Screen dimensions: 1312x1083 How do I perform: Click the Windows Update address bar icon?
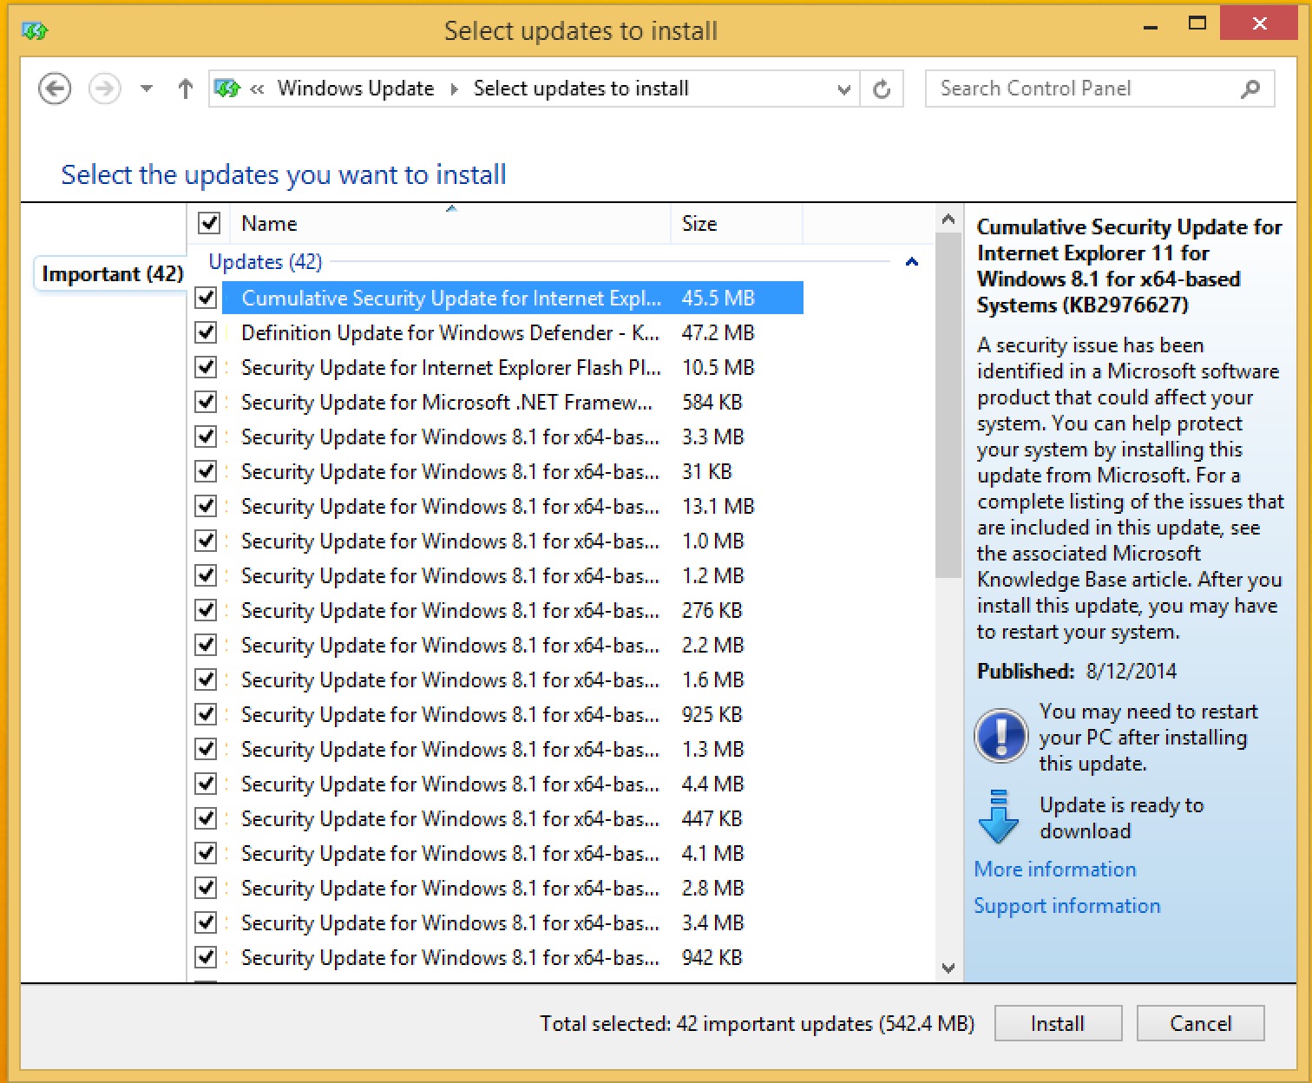227,89
